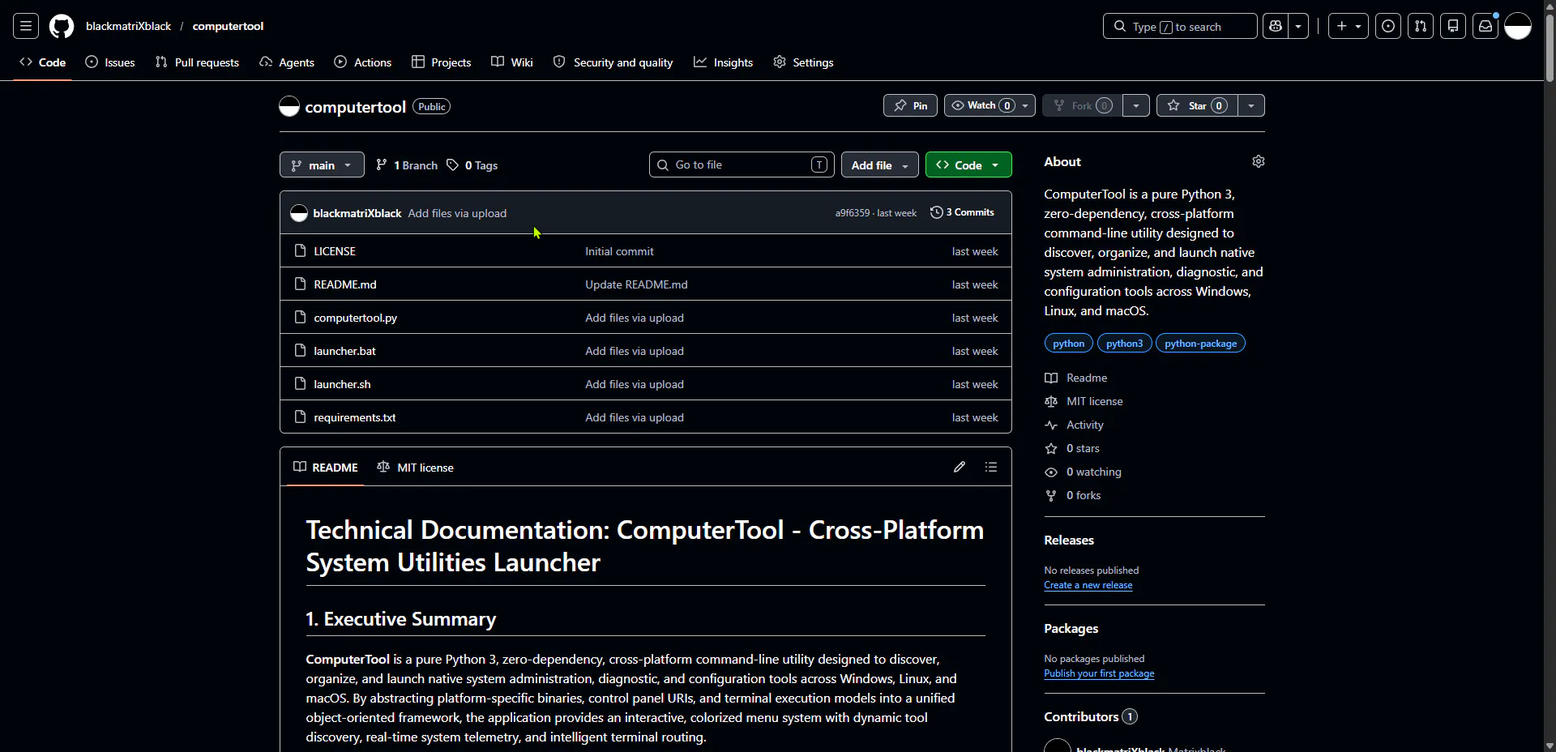
Task: Open repositories icon in top header
Action: point(1453,26)
